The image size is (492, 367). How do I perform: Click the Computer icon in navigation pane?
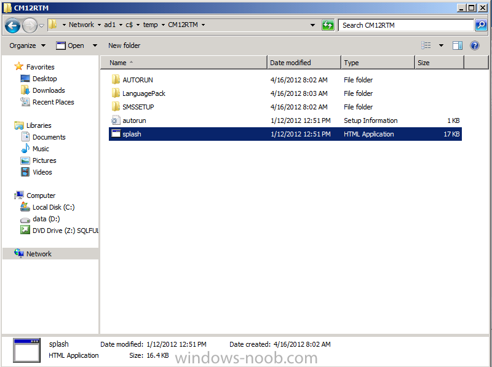[x=19, y=195]
